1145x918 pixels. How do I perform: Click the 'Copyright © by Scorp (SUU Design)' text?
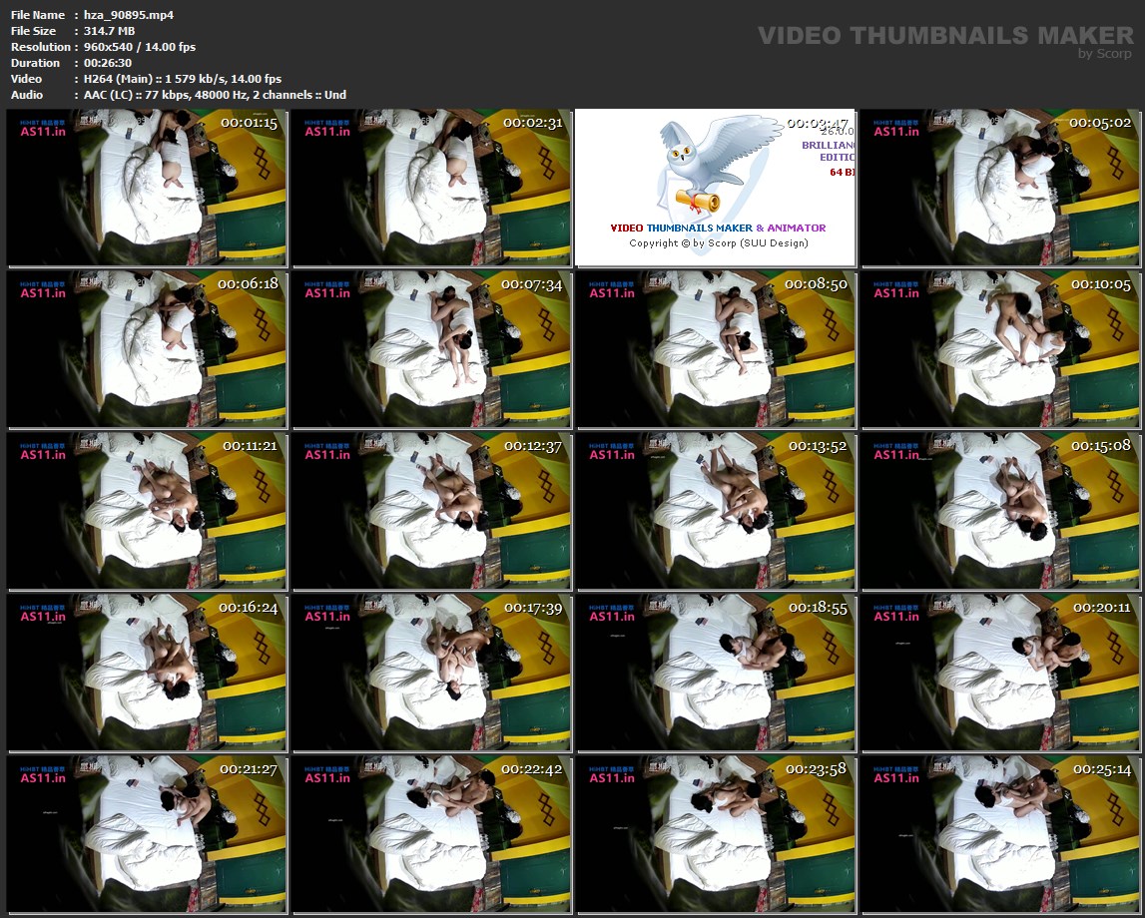(719, 243)
